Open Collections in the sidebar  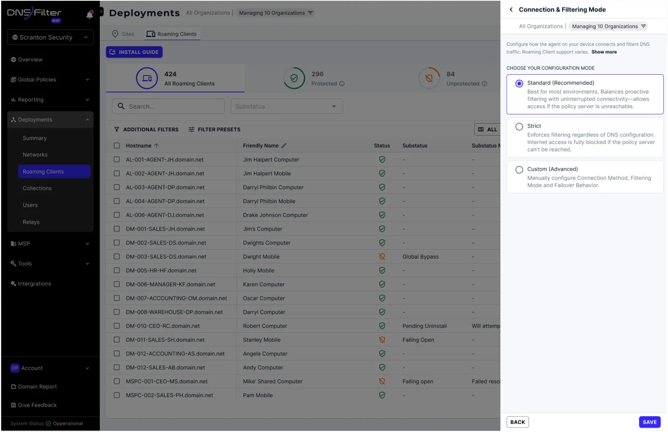pyautogui.click(x=37, y=188)
